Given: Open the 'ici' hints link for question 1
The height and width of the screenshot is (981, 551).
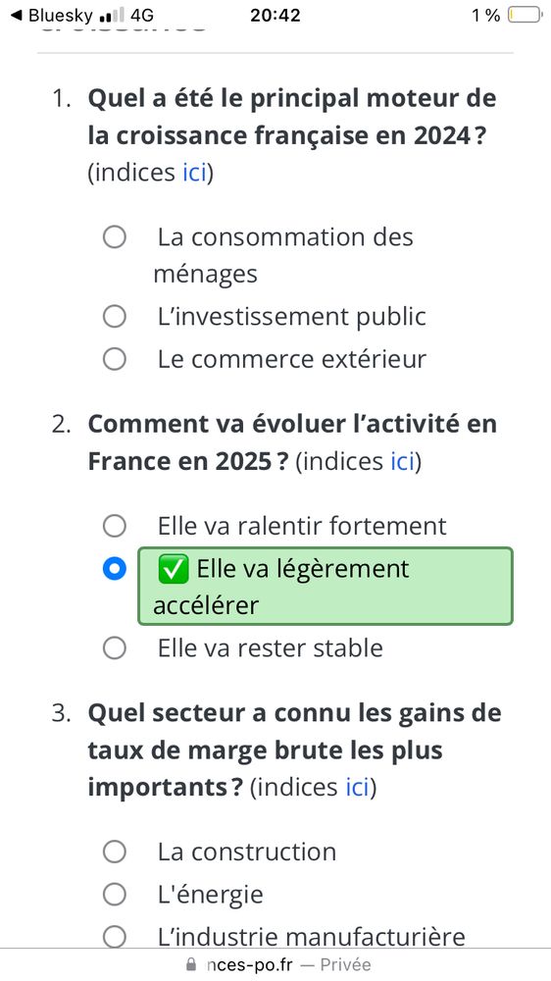Looking at the screenshot, I should coord(194,173).
